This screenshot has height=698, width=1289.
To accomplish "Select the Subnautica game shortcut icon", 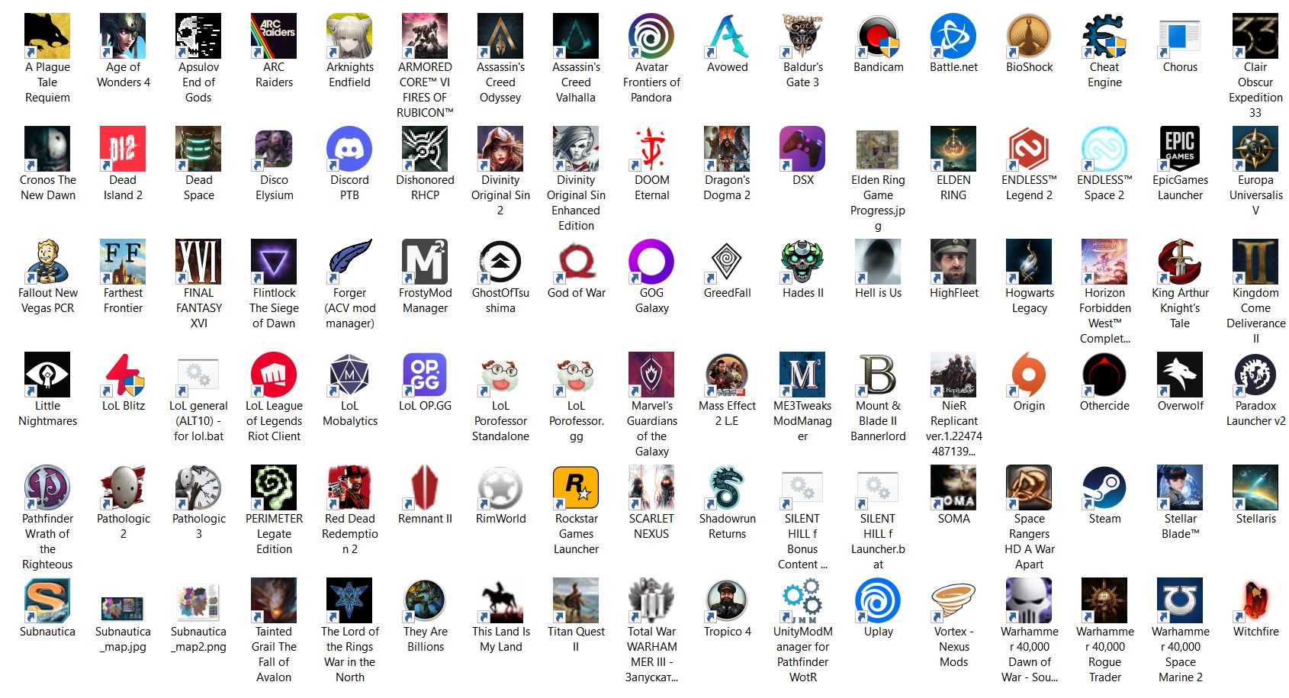I will pyautogui.click(x=47, y=600).
